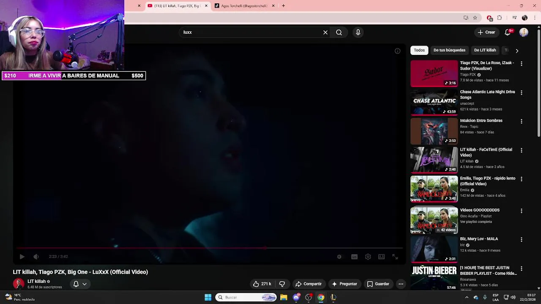Open 'LIT killah - FaCeTimE' video title

[486, 152]
